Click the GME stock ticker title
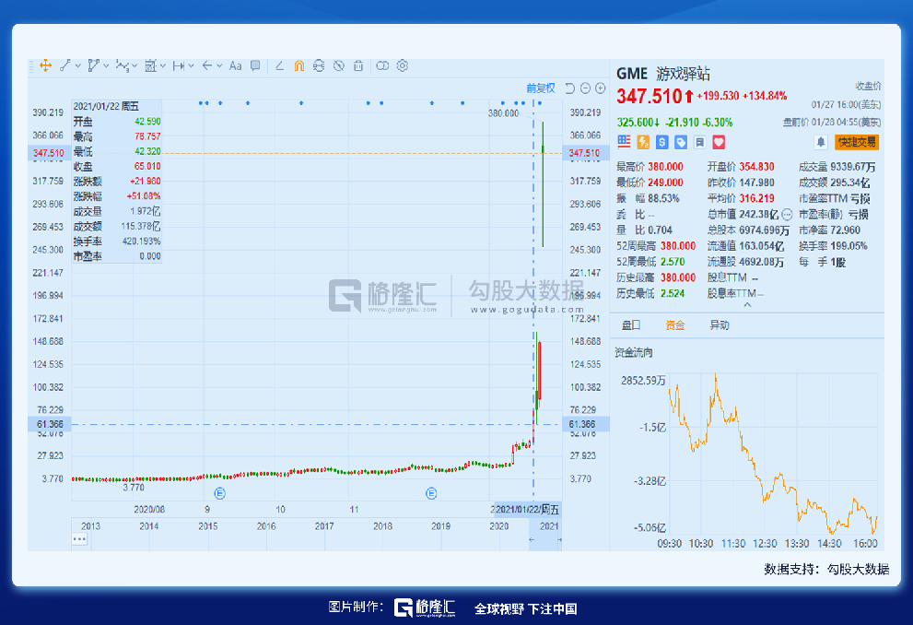This screenshot has height=625, width=913. coord(632,74)
